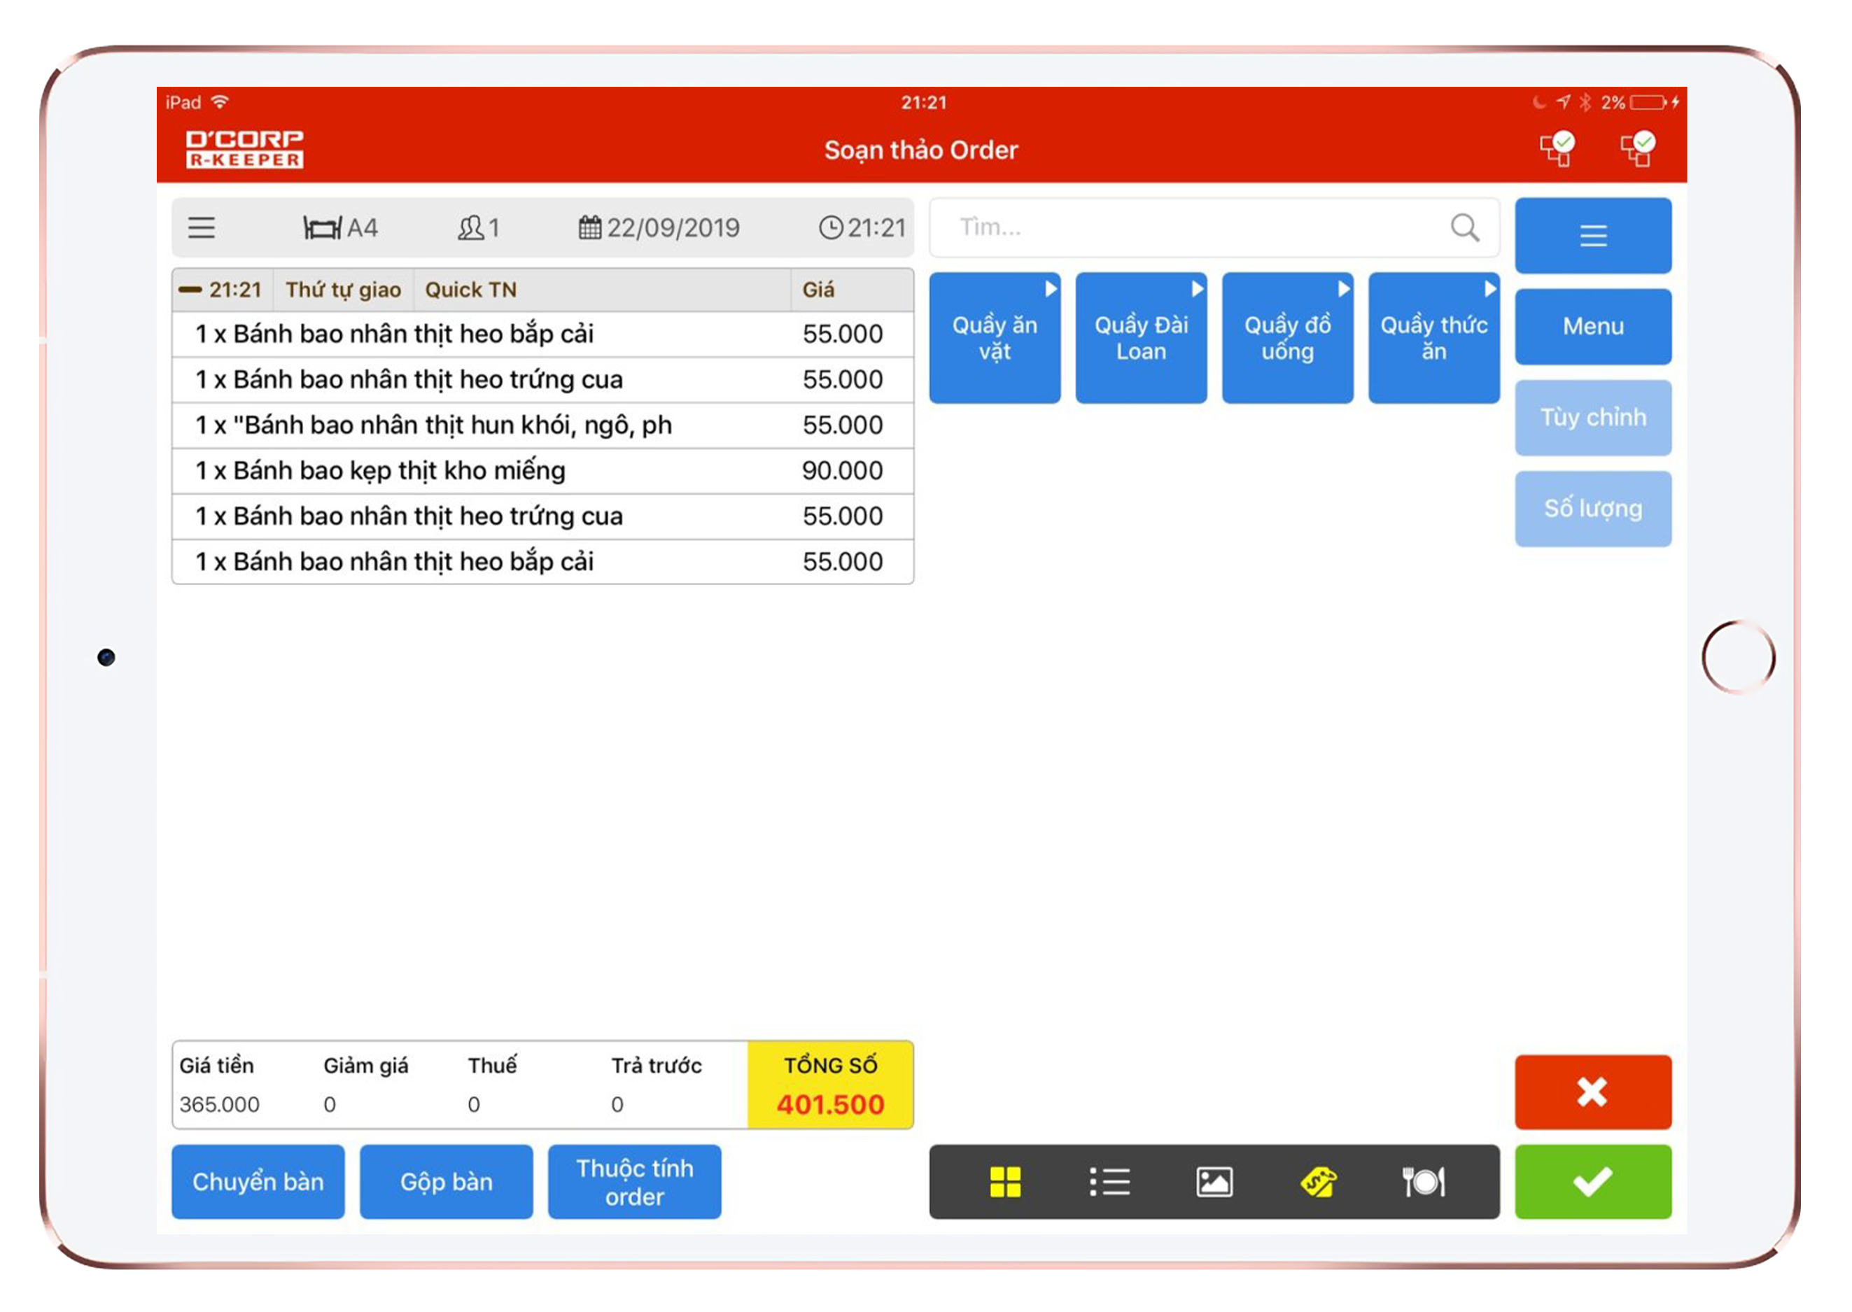This screenshot has width=1852, height=1312.
Task: Open the Menu button on the right
Action: point(1592,326)
